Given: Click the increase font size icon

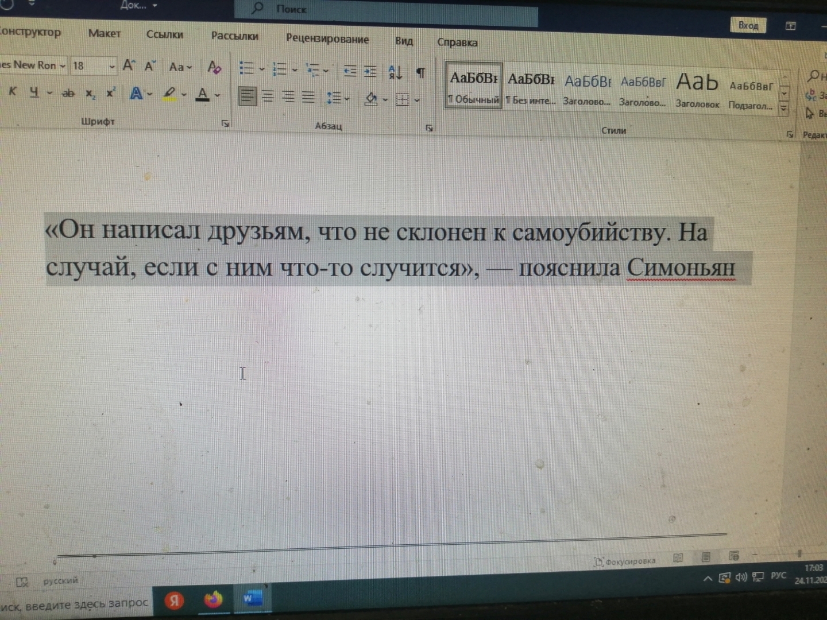Looking at the screenshot, I should [129, 65].
